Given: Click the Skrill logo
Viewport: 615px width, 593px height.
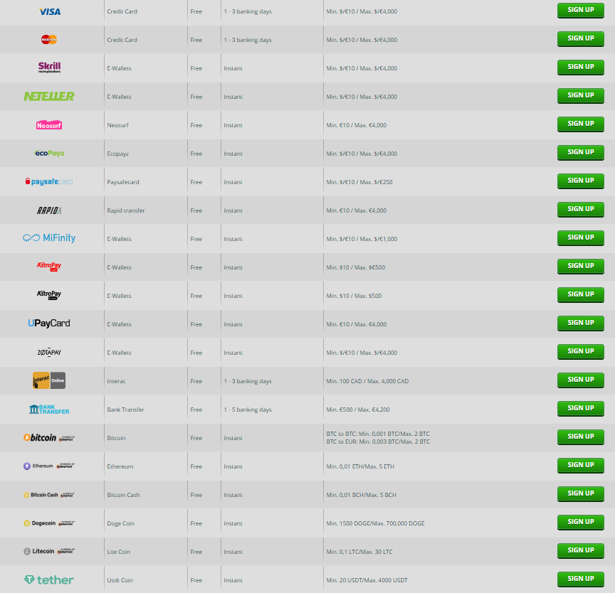Looking at the screenshot, I should [x=49, y=68].
